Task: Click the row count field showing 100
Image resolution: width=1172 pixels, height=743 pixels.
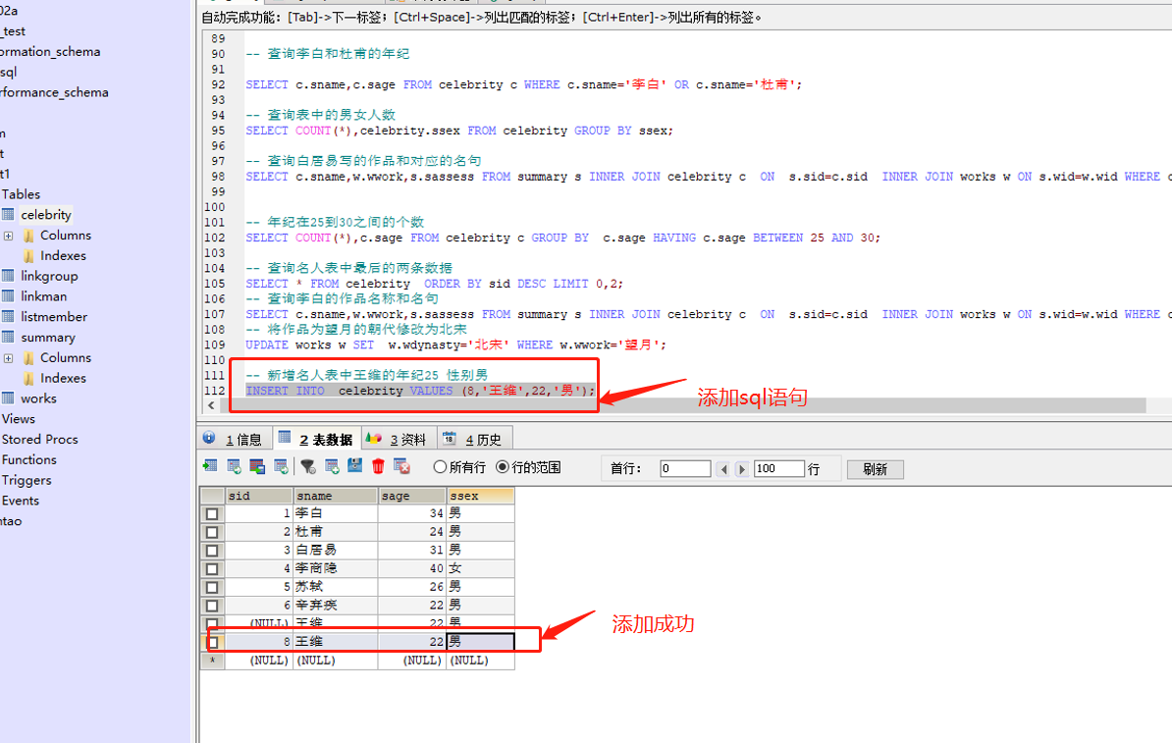Action: (x=778, y=469)
